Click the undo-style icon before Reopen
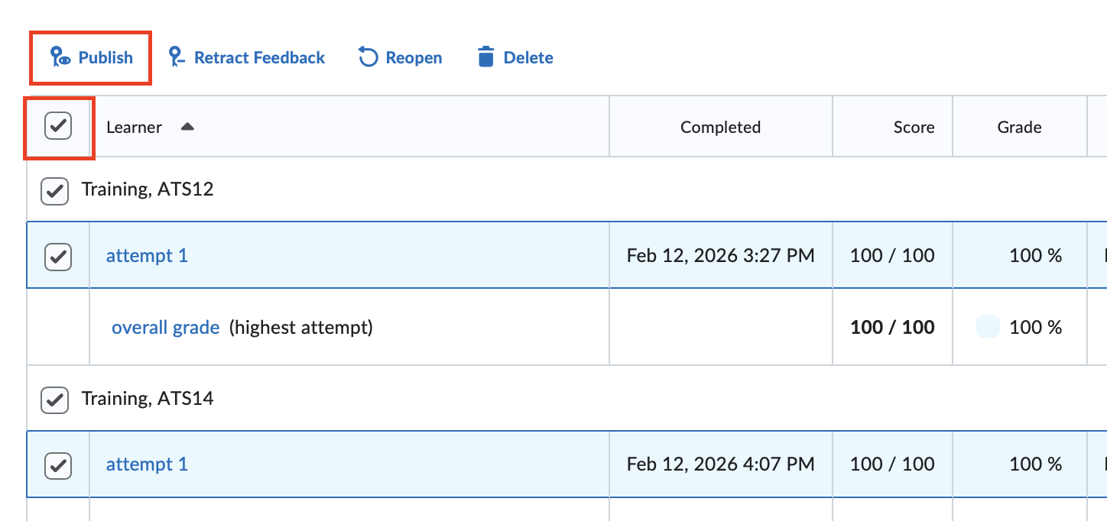 point(367,57)
